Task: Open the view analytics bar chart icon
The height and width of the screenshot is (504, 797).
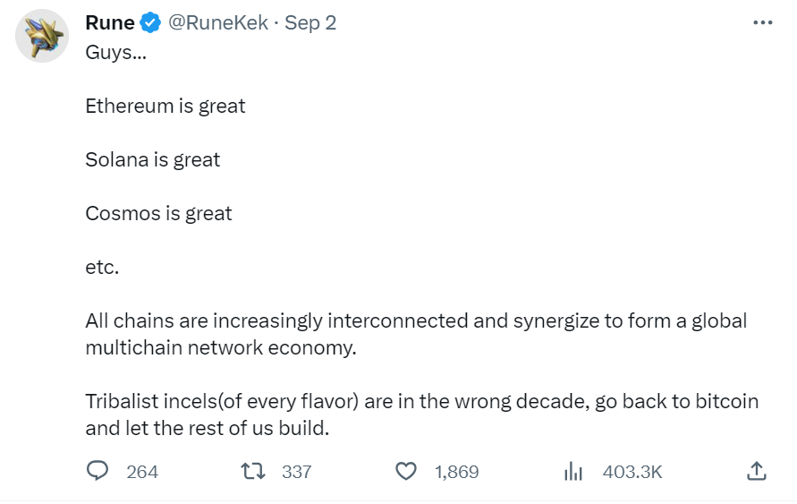Action: point(573,471)
